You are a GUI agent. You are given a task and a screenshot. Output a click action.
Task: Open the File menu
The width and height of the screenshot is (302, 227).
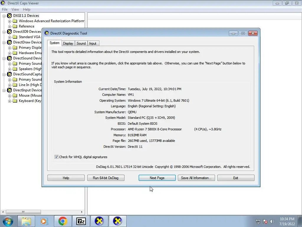coord(5,9)
